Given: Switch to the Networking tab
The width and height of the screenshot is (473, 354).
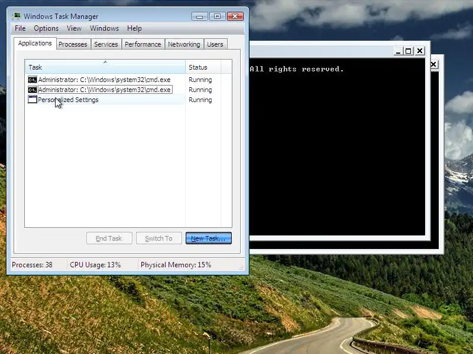Looking at the screenshot, I should (184, 44).
